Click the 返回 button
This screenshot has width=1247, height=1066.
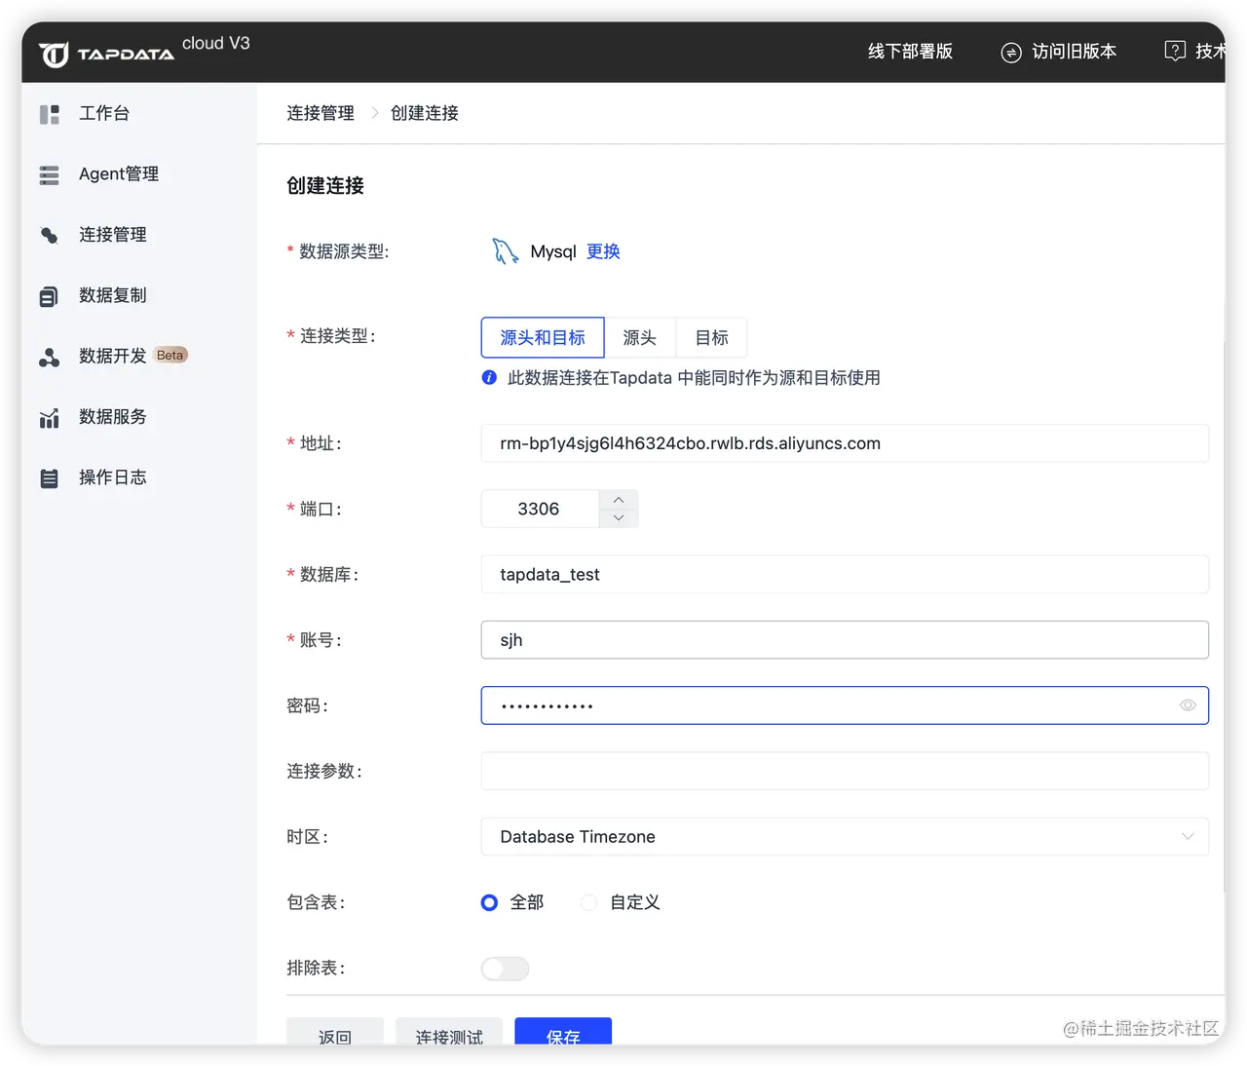click(x=335, y=1031)
